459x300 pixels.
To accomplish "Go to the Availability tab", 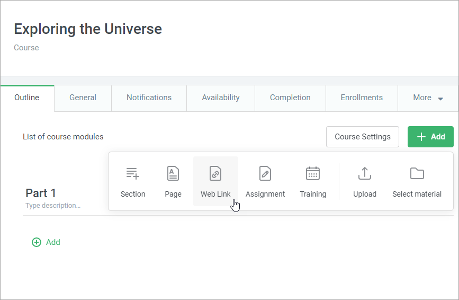I will click(220, 98).
